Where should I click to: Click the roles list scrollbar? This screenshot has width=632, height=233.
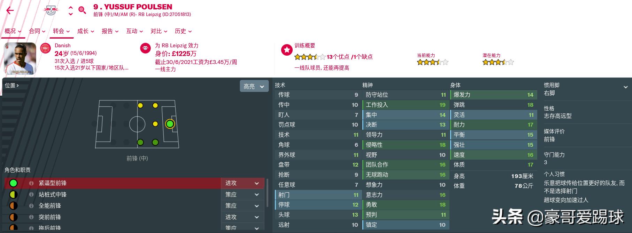pyautogui.click(x=267, y=193)
